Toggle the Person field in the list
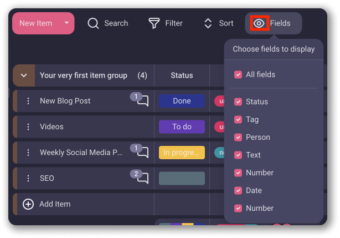 pyautogui.click(x=238, y=137)
